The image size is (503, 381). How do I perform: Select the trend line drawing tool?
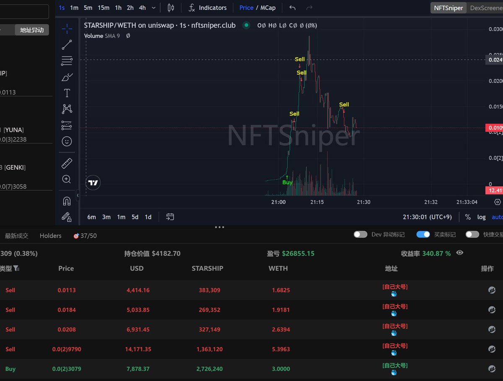[x=67, y=45]
